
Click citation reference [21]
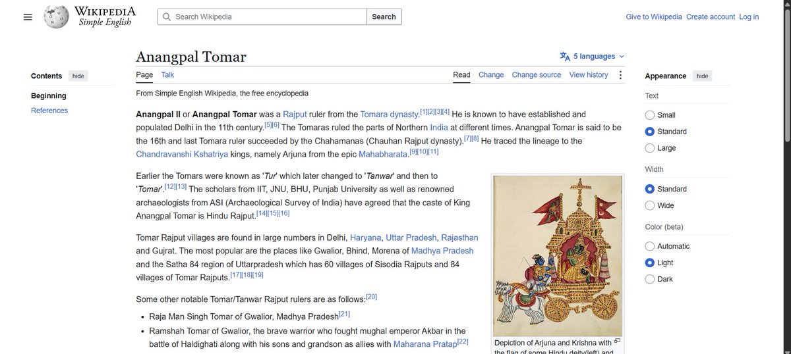(x=344, y=314)
